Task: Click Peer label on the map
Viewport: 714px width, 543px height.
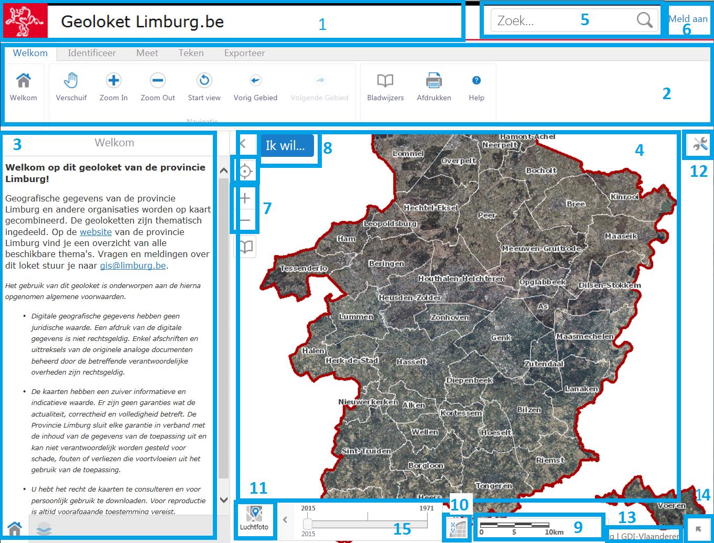Action: click(487, 215)
